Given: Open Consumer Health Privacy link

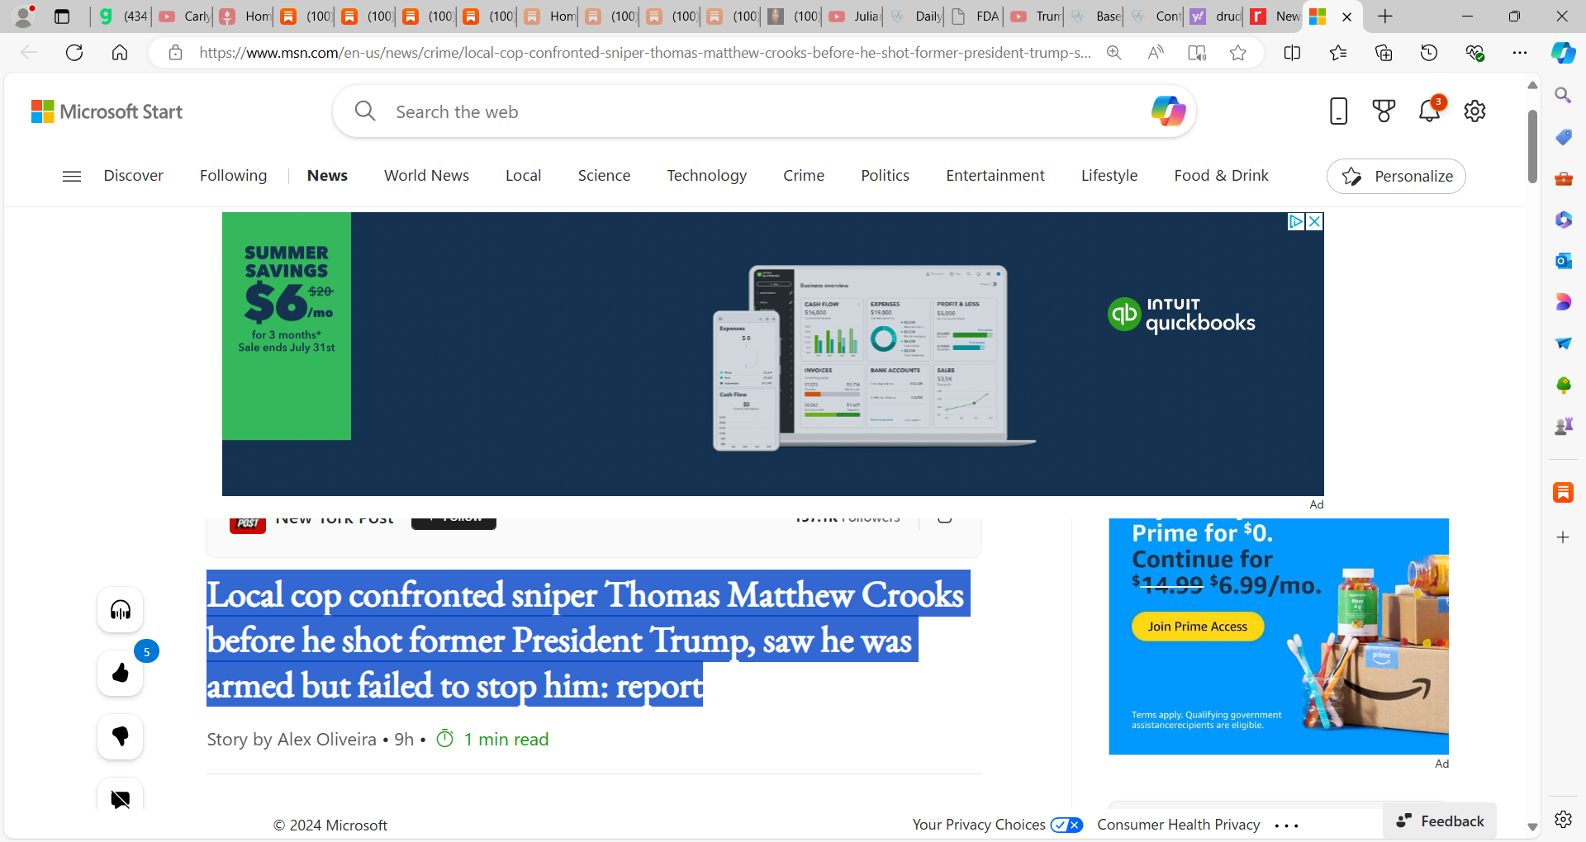Looking at the screenshot, I should coord(1179,825).
